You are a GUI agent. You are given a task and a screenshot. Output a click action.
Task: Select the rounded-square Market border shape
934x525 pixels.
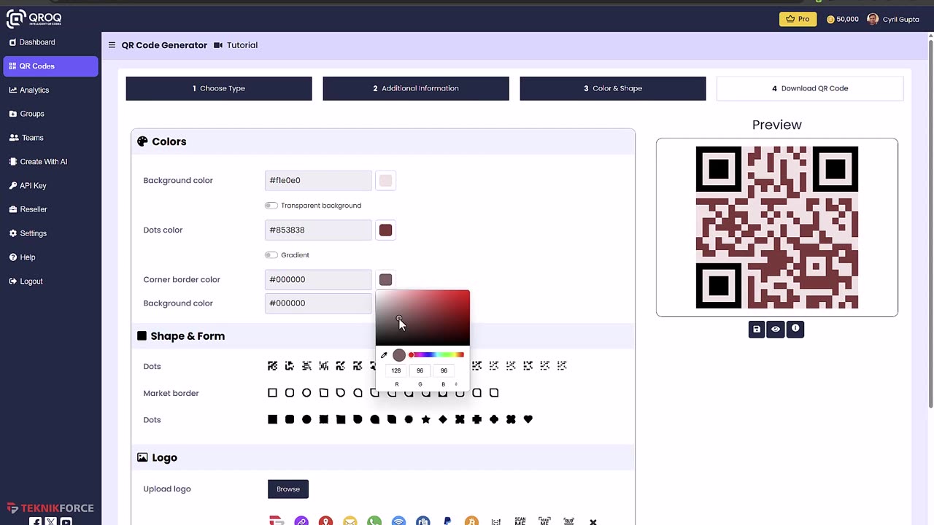(290, 393)
